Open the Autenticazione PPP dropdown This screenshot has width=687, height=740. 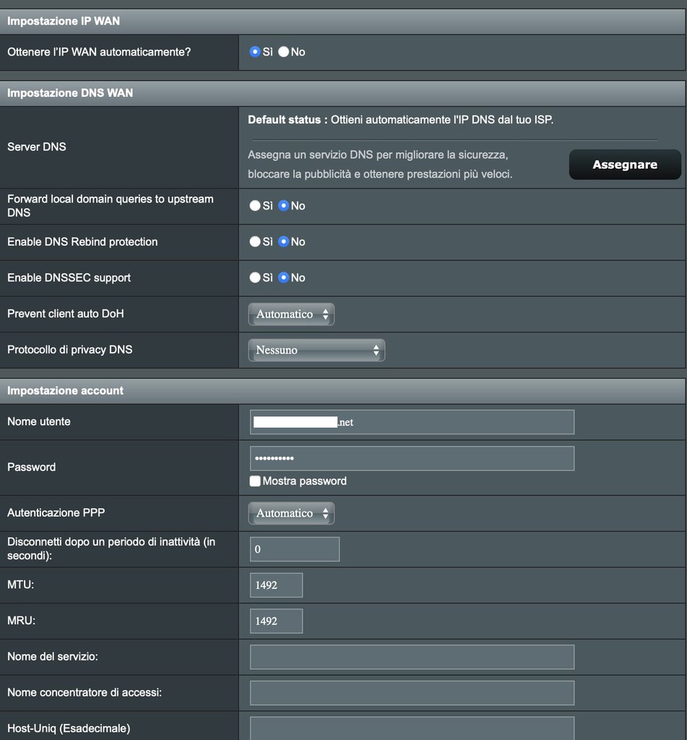pos(291,513)
